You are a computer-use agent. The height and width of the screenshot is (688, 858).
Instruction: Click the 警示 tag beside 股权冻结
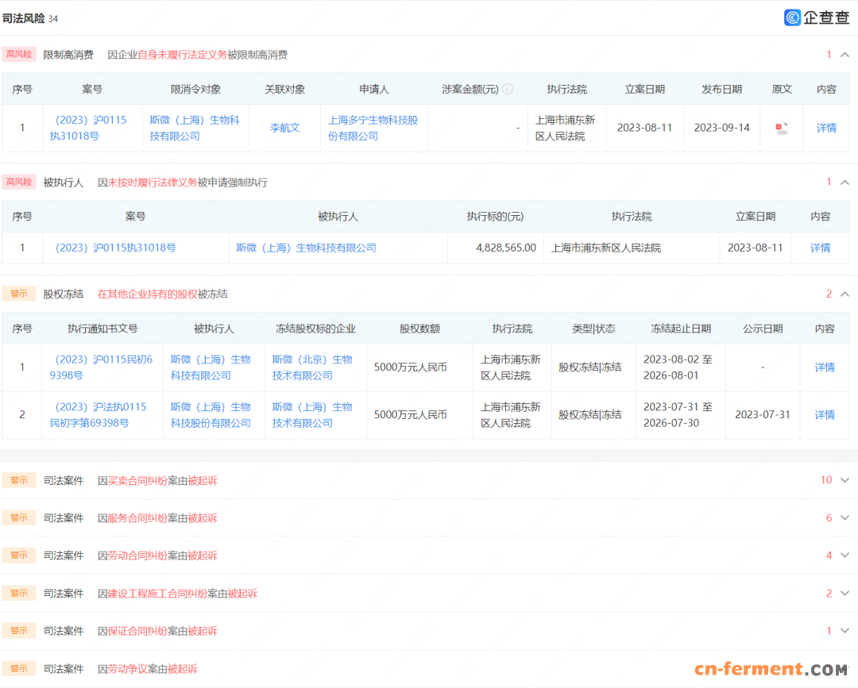19,294
